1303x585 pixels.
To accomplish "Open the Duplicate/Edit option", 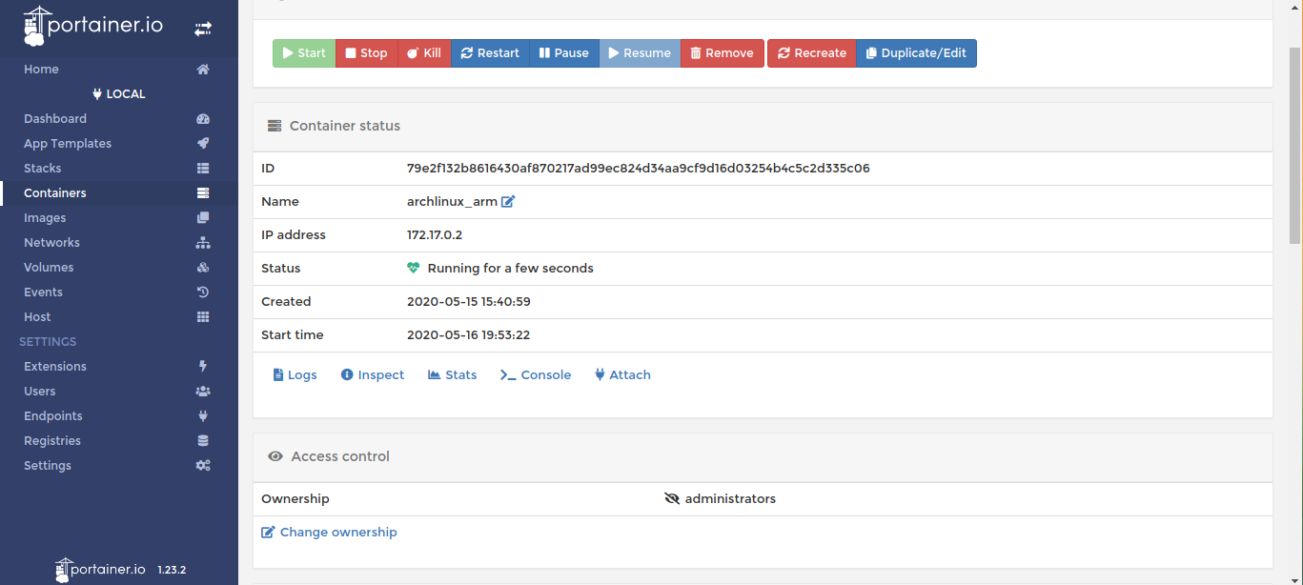I will 915,53.
